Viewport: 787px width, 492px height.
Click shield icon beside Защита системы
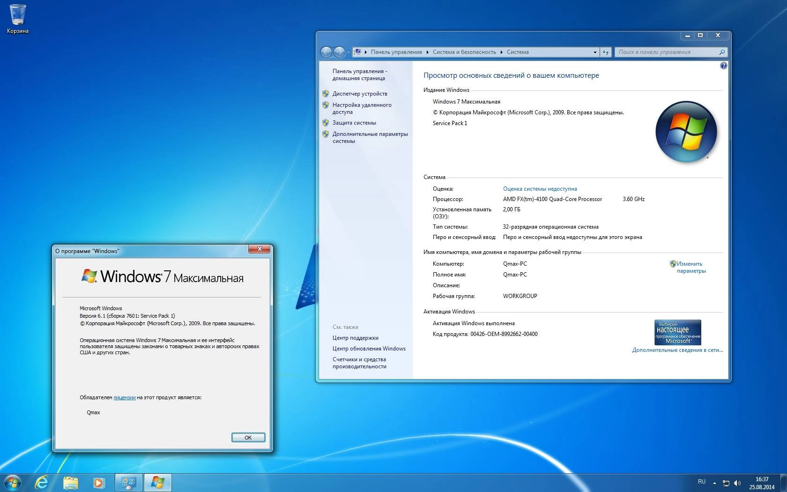click(x=326, y=123)
